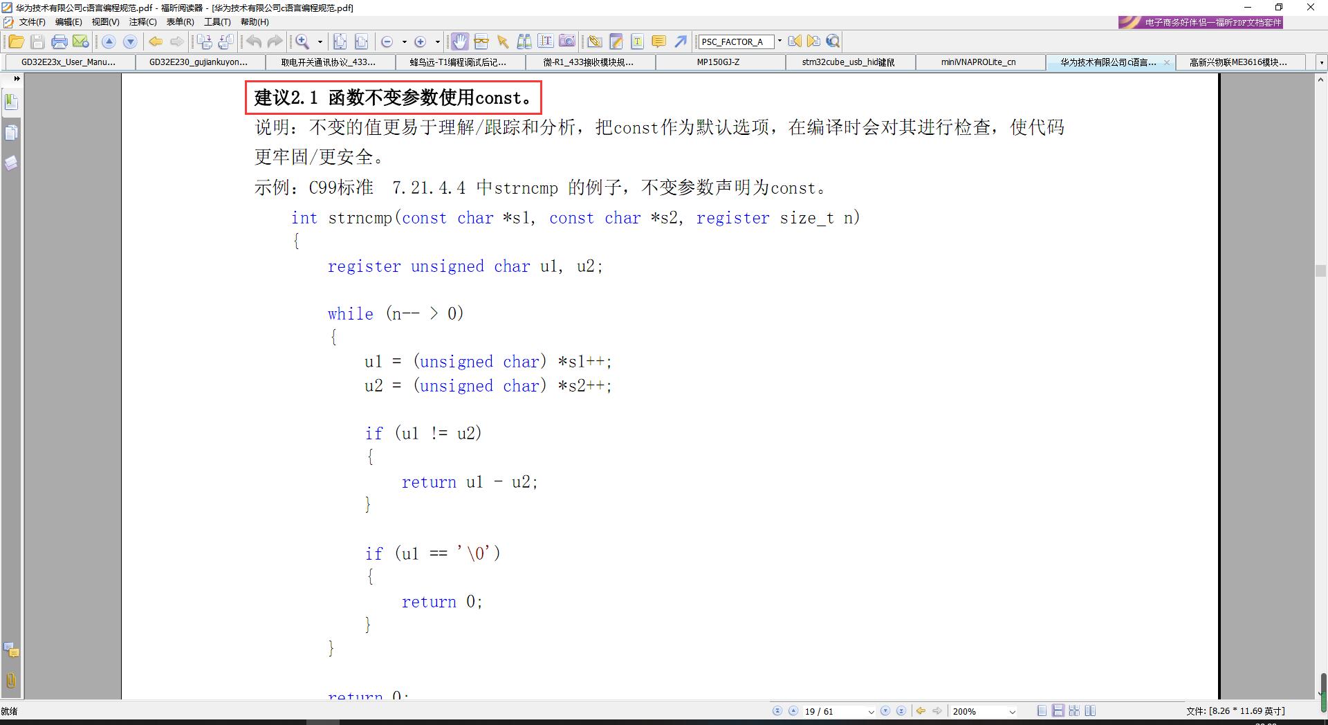The height and width of the screenshot is (725, 1328).
Task: Open the page number 19 / 61 dropdown
Action: coord(871,711)
